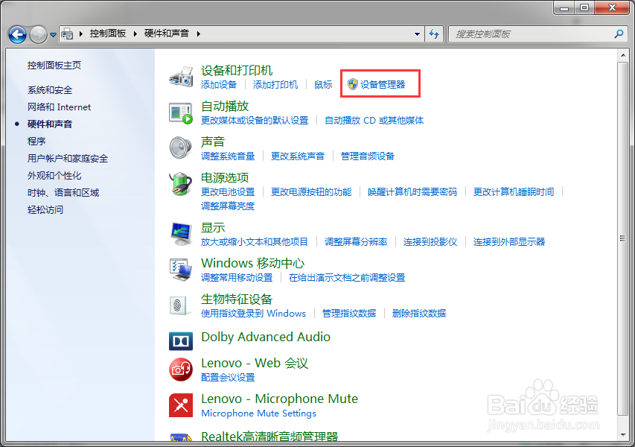Select 外观和个性化 in sidebar

[54, 176]
